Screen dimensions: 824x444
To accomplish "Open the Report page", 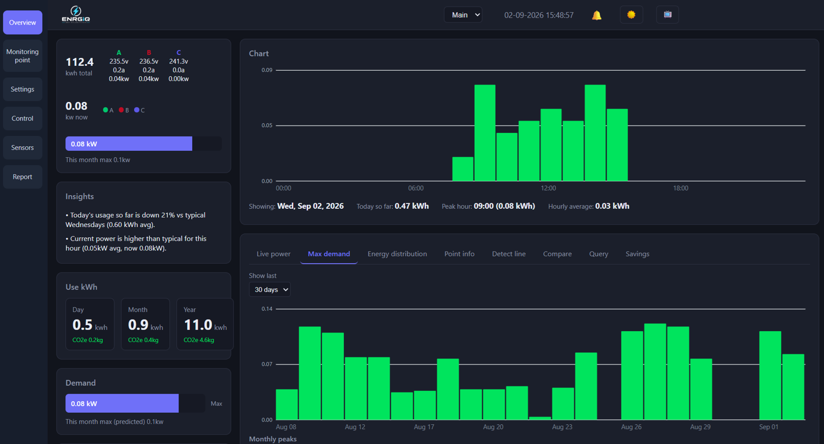I will tap(23, 177).
